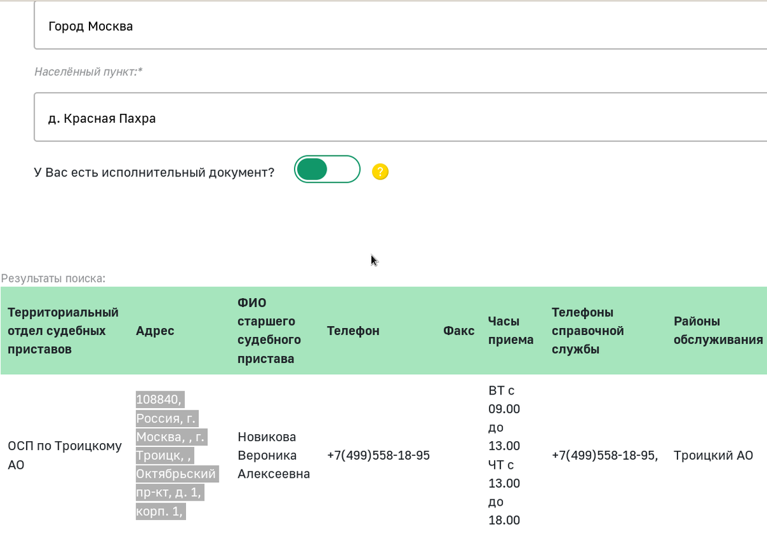The width and height of the screenshot is (767, 548).
Task: Select the highlighted address 108840 Троицк cell
Action: pos(176,455)
